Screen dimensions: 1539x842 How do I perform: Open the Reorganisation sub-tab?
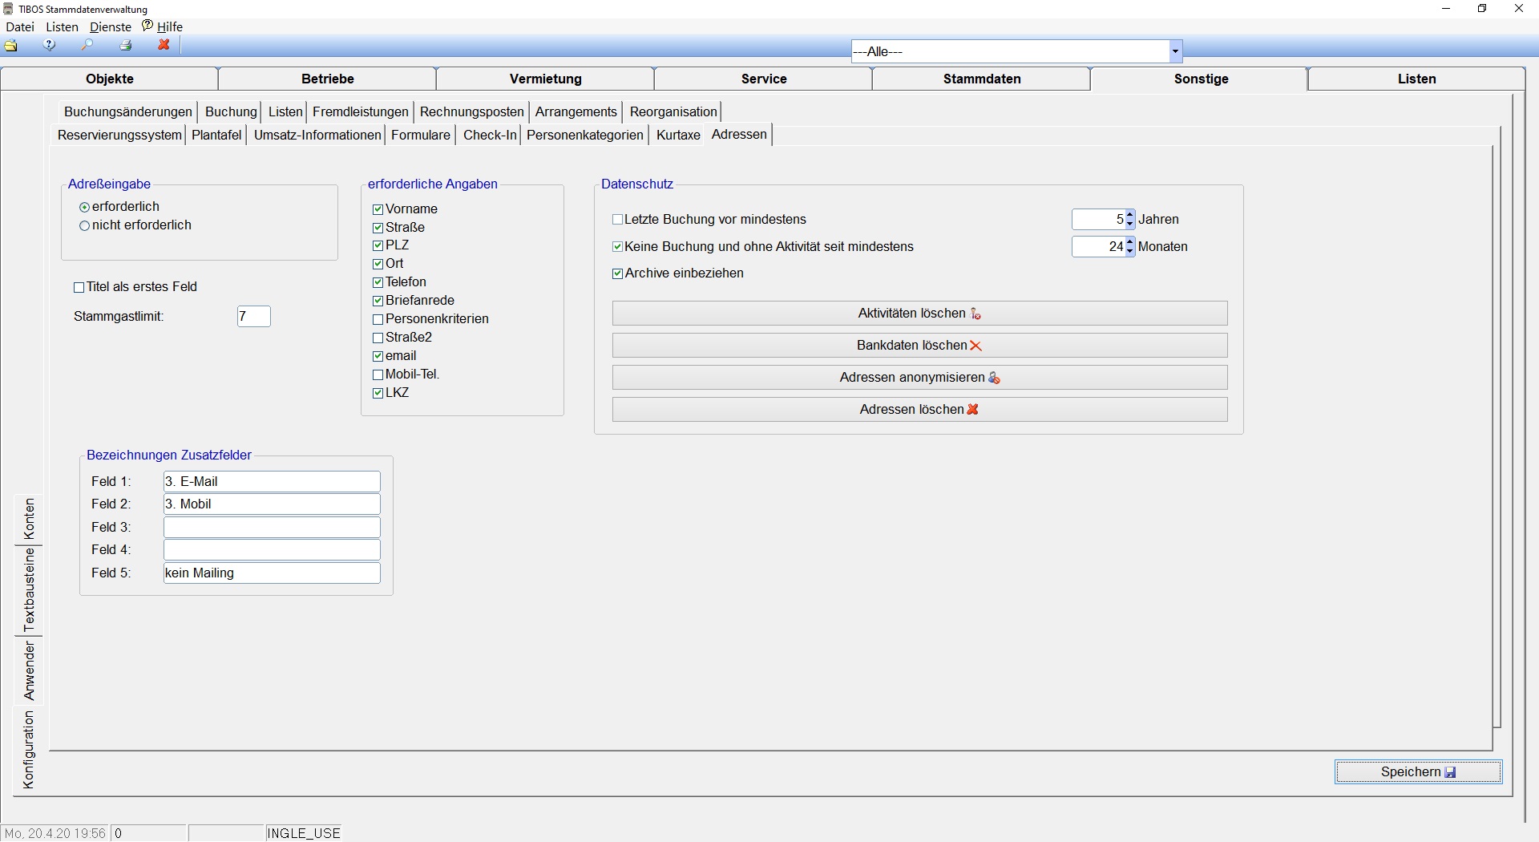[x=673, y=111]
